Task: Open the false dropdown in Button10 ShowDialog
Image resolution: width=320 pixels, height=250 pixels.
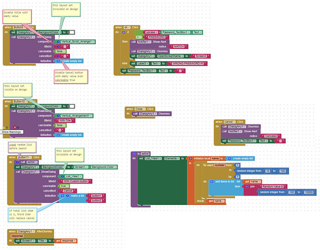Action: (60, 125)
